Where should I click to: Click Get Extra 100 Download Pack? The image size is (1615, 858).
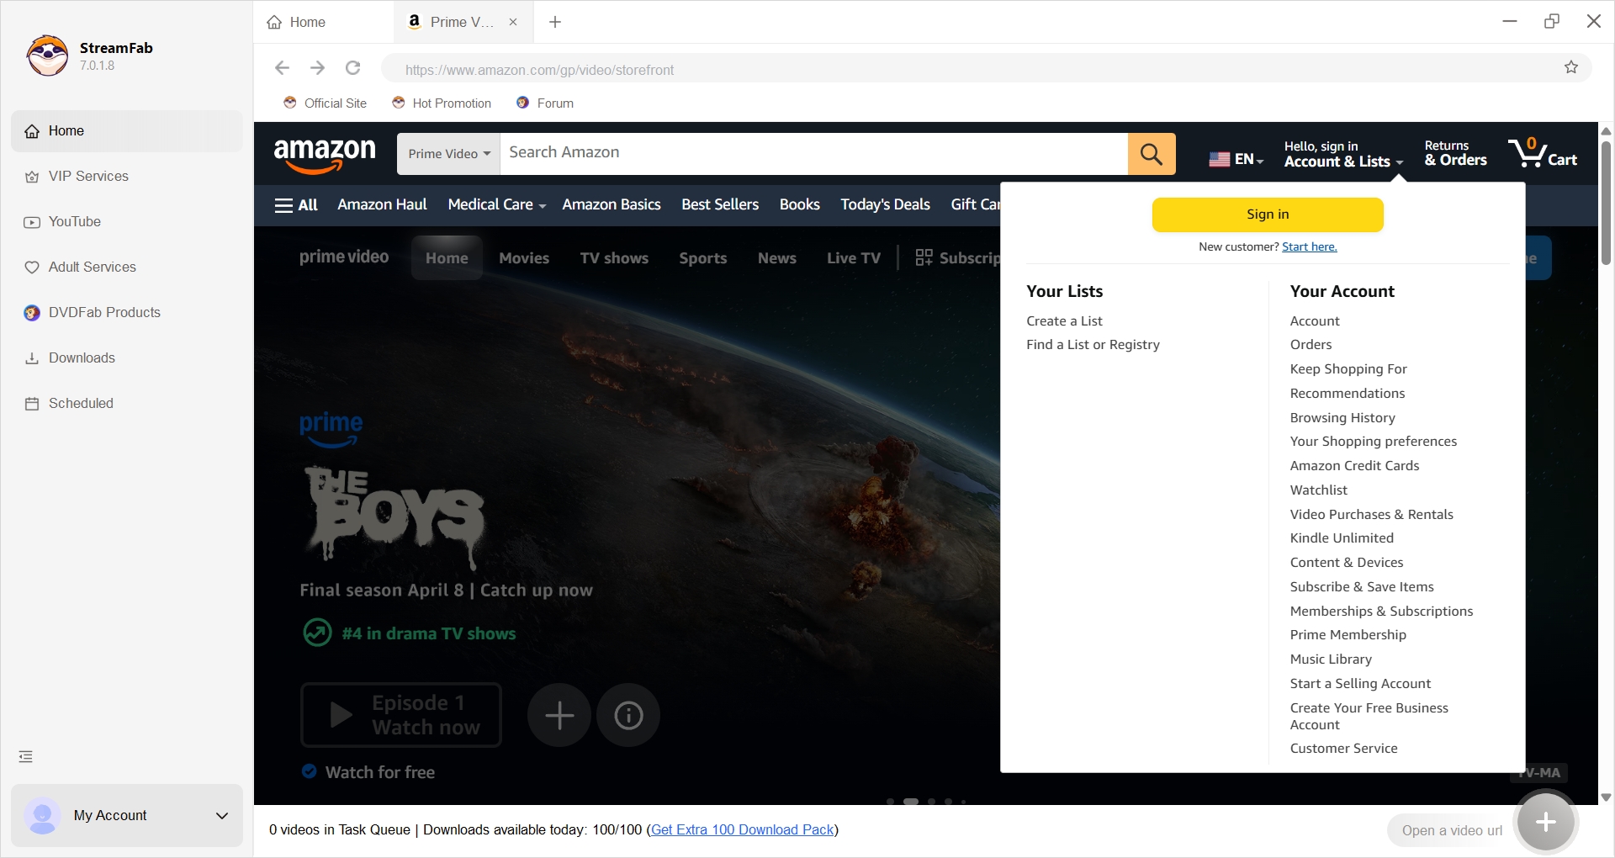tap(743, 830)
